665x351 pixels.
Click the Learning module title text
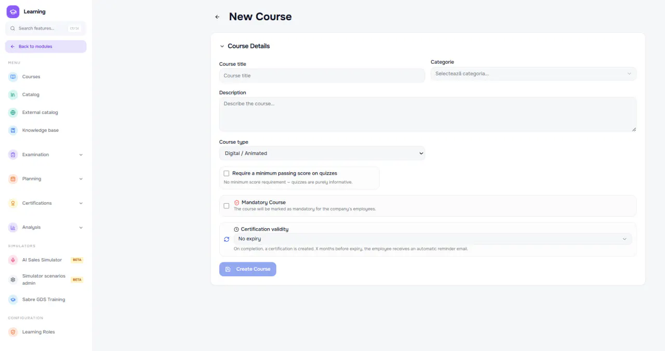coord(34,11)
